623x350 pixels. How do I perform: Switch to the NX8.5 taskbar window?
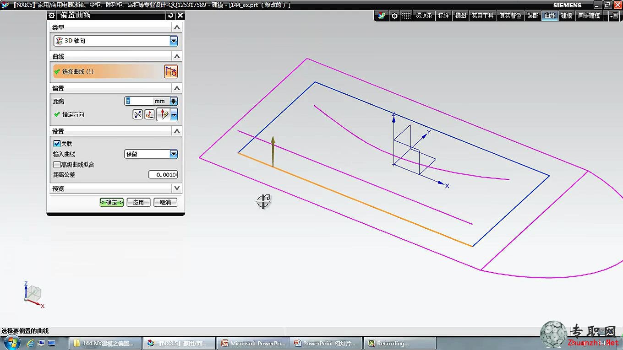(x=180, y=343)
